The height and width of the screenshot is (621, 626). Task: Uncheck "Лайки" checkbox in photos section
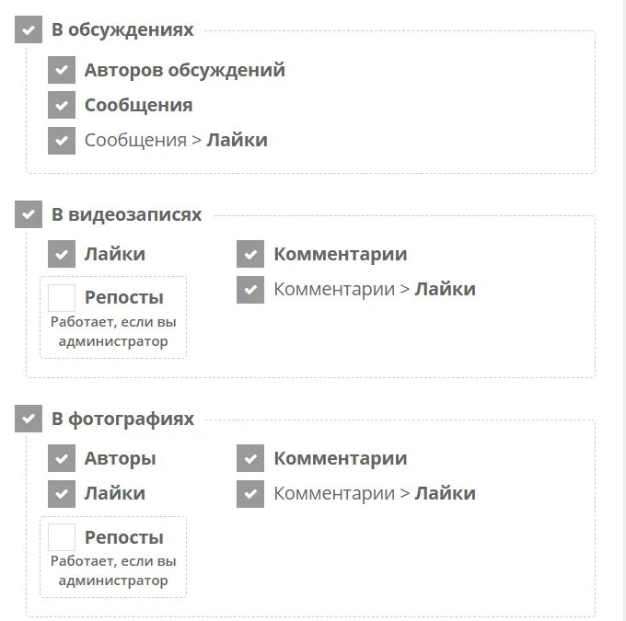pyautogui.click(x=62, y=494)
